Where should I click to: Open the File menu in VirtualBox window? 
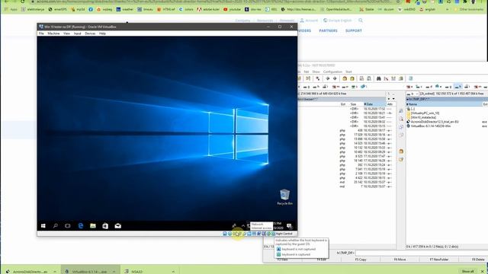[41, 33]
